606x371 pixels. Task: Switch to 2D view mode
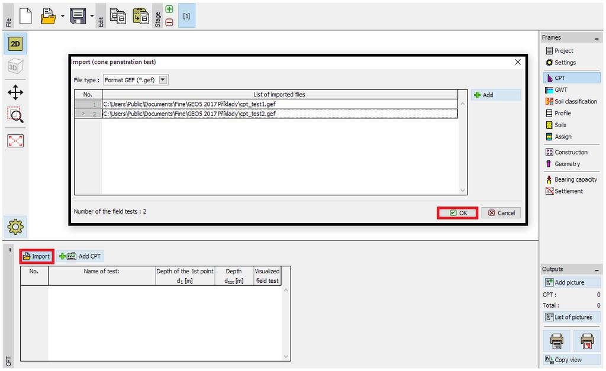[15, 44]
